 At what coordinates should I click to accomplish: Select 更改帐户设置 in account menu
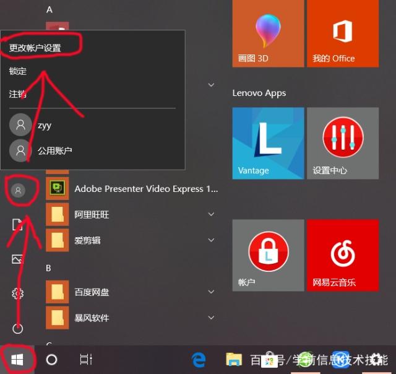click(x=35, y=48)
